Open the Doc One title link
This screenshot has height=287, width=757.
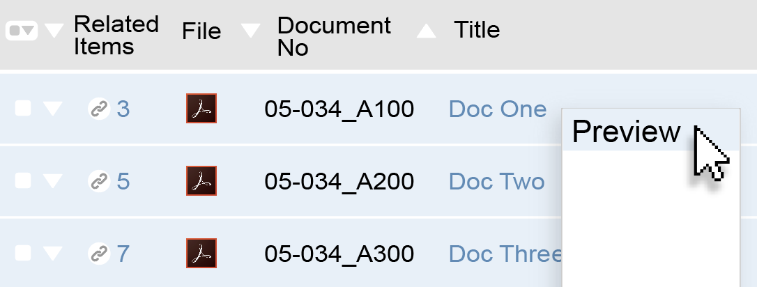pyautogui.click(x=498, y=109)
